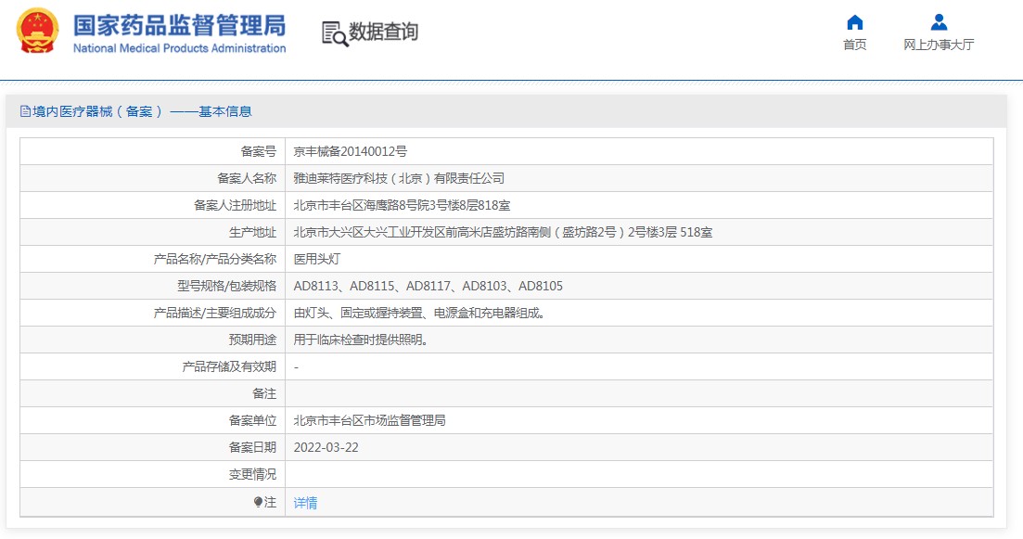Image resolution: width=1023 pixels, height=539 pixels.
Task: Open 网上办事大厅 text link
Action: (x=939, y=45)
